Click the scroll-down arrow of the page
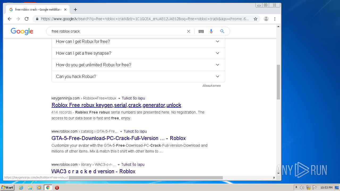This screenshot has width=340, height=191. pyautogui.click(x=278, y=173)
